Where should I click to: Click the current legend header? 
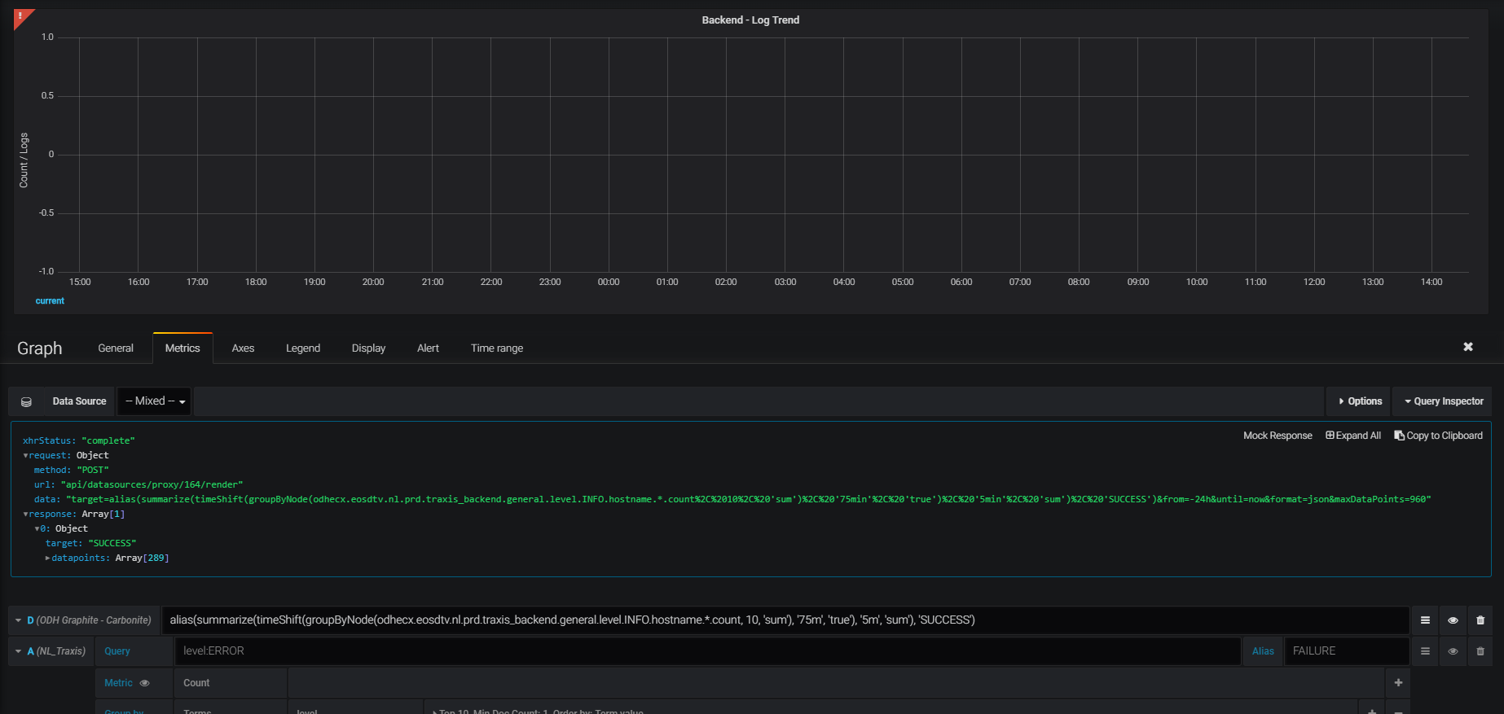(50, 300)
